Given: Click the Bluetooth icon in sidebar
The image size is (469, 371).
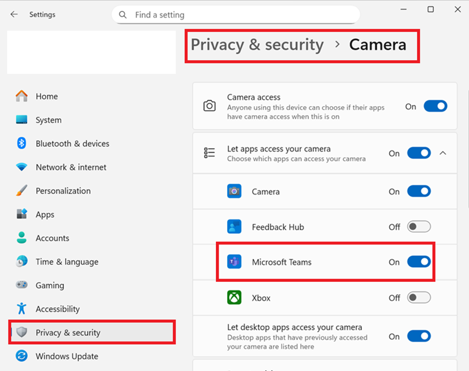Looking at the screenshot, I should (x=22, y=144).
